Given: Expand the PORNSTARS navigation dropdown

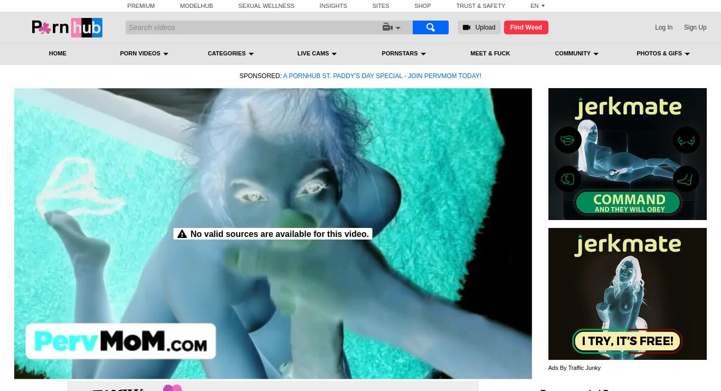Looking at the screenshot, I should click(x=404, y=53).
